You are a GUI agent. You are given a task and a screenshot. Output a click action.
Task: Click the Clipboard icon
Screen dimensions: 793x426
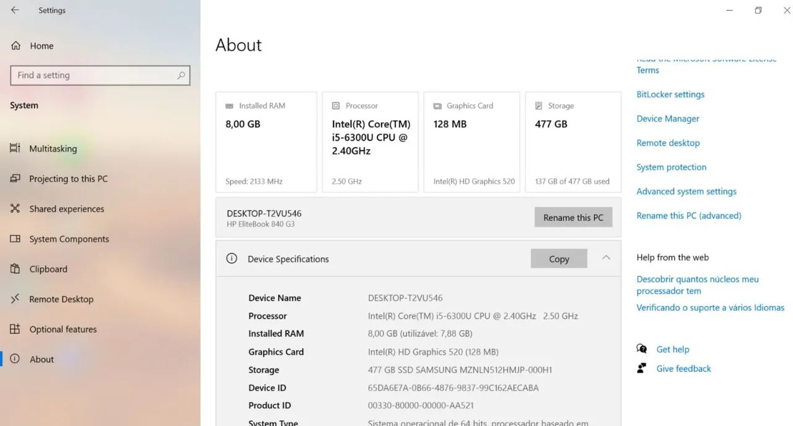click(x=15, y=269)
